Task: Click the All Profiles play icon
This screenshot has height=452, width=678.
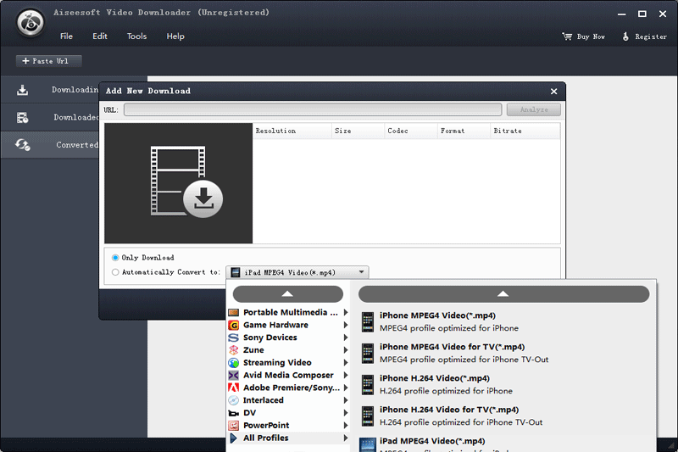Action: (234, 438)
